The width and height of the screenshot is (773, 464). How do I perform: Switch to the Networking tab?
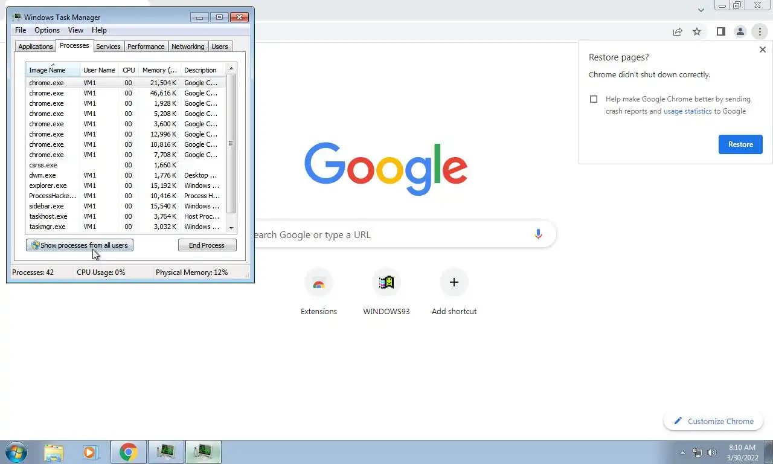pos(188,47)
